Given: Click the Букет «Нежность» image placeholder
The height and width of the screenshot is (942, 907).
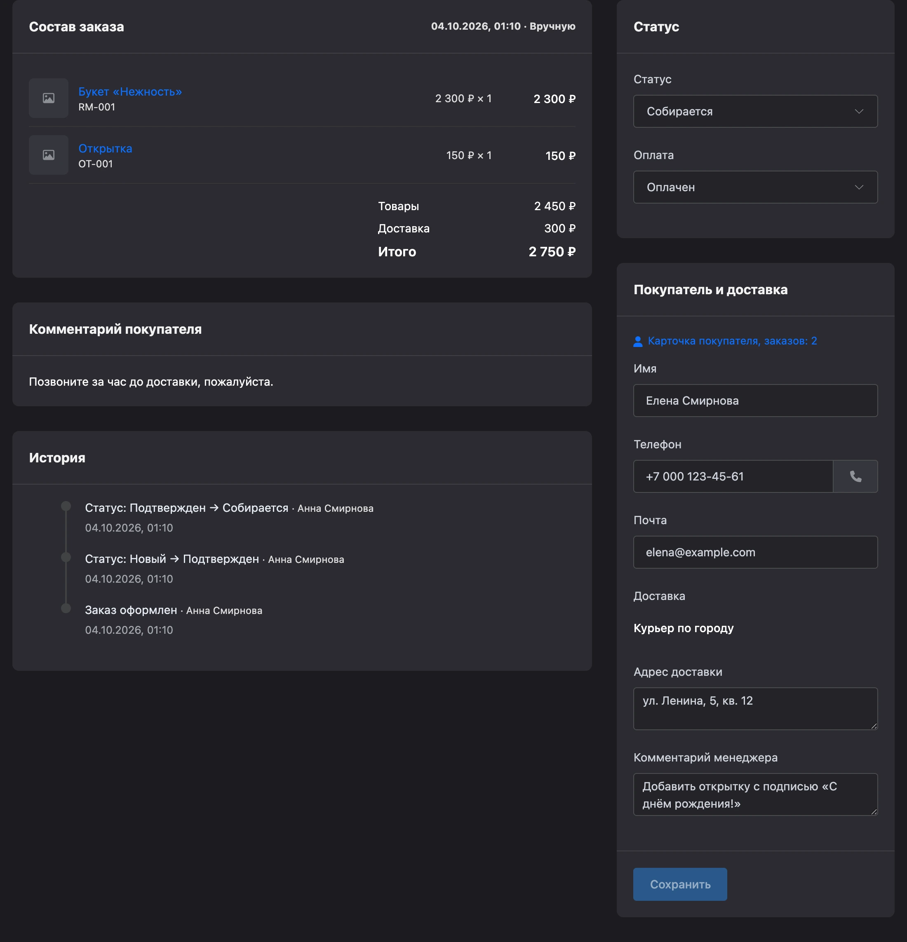Looking at the screenshot, I should 49,98.
